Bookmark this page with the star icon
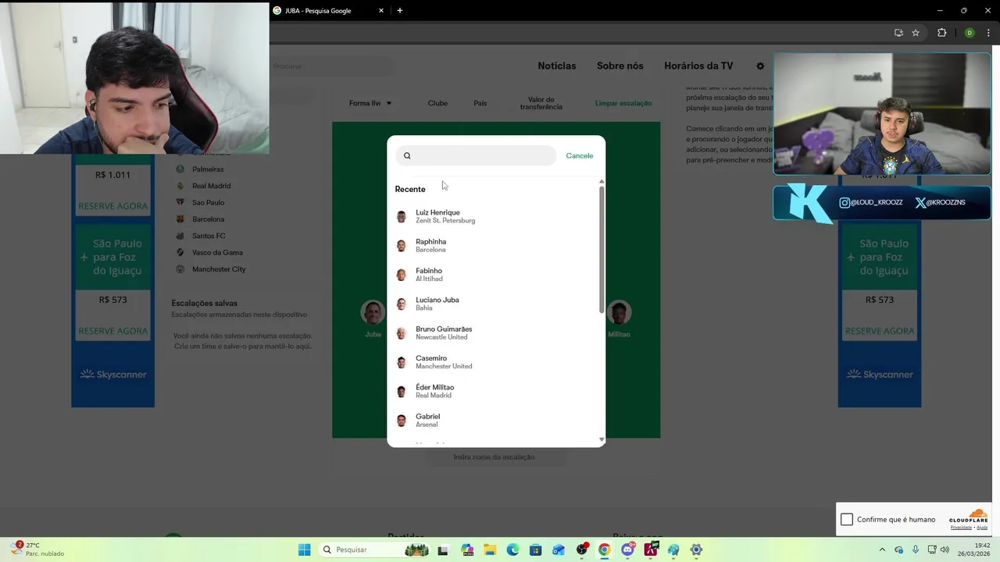 coord(916,33)
